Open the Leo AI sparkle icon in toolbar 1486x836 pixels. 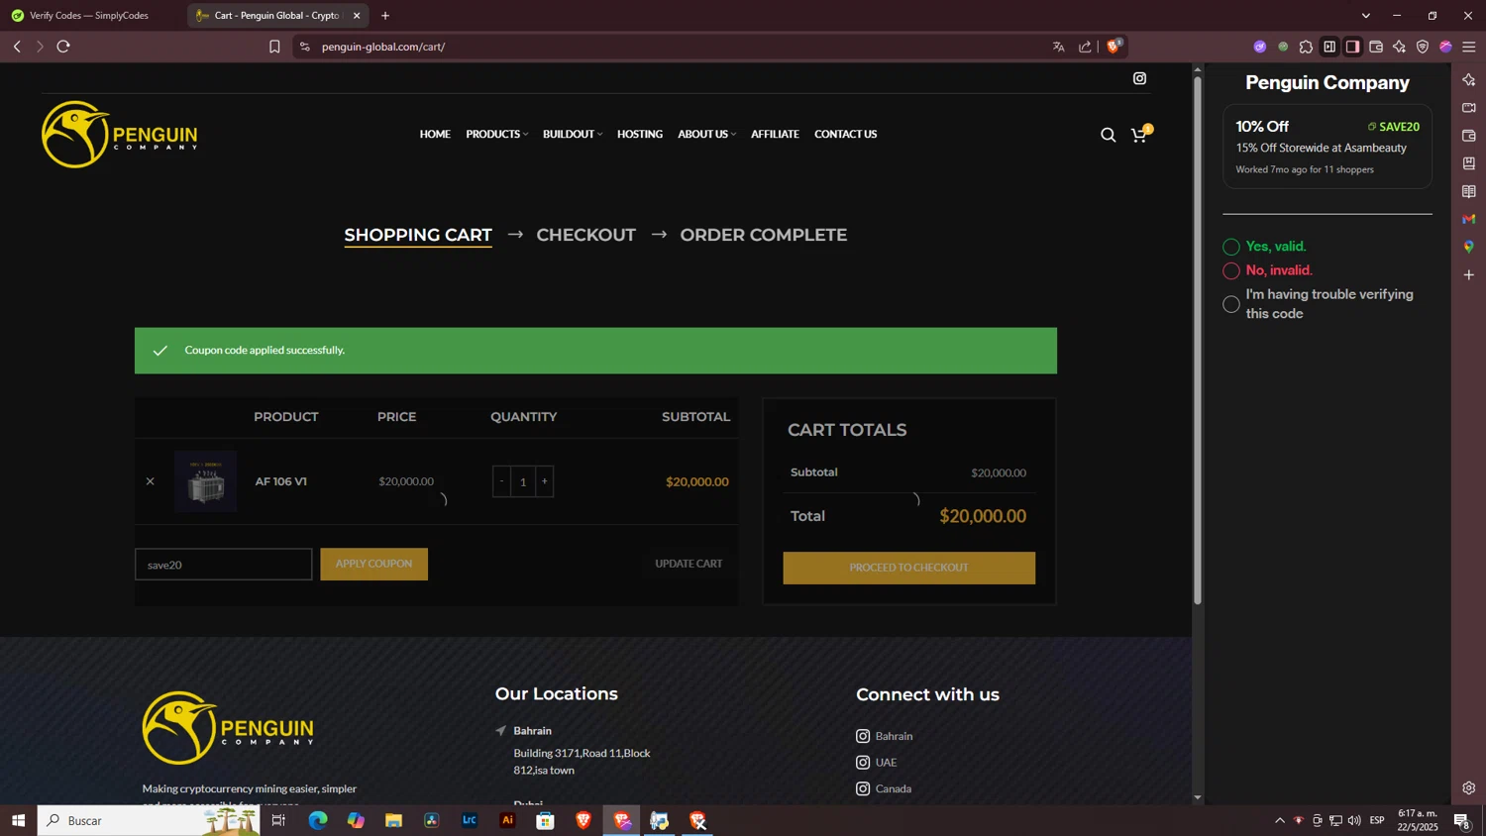pos(1399,47)
